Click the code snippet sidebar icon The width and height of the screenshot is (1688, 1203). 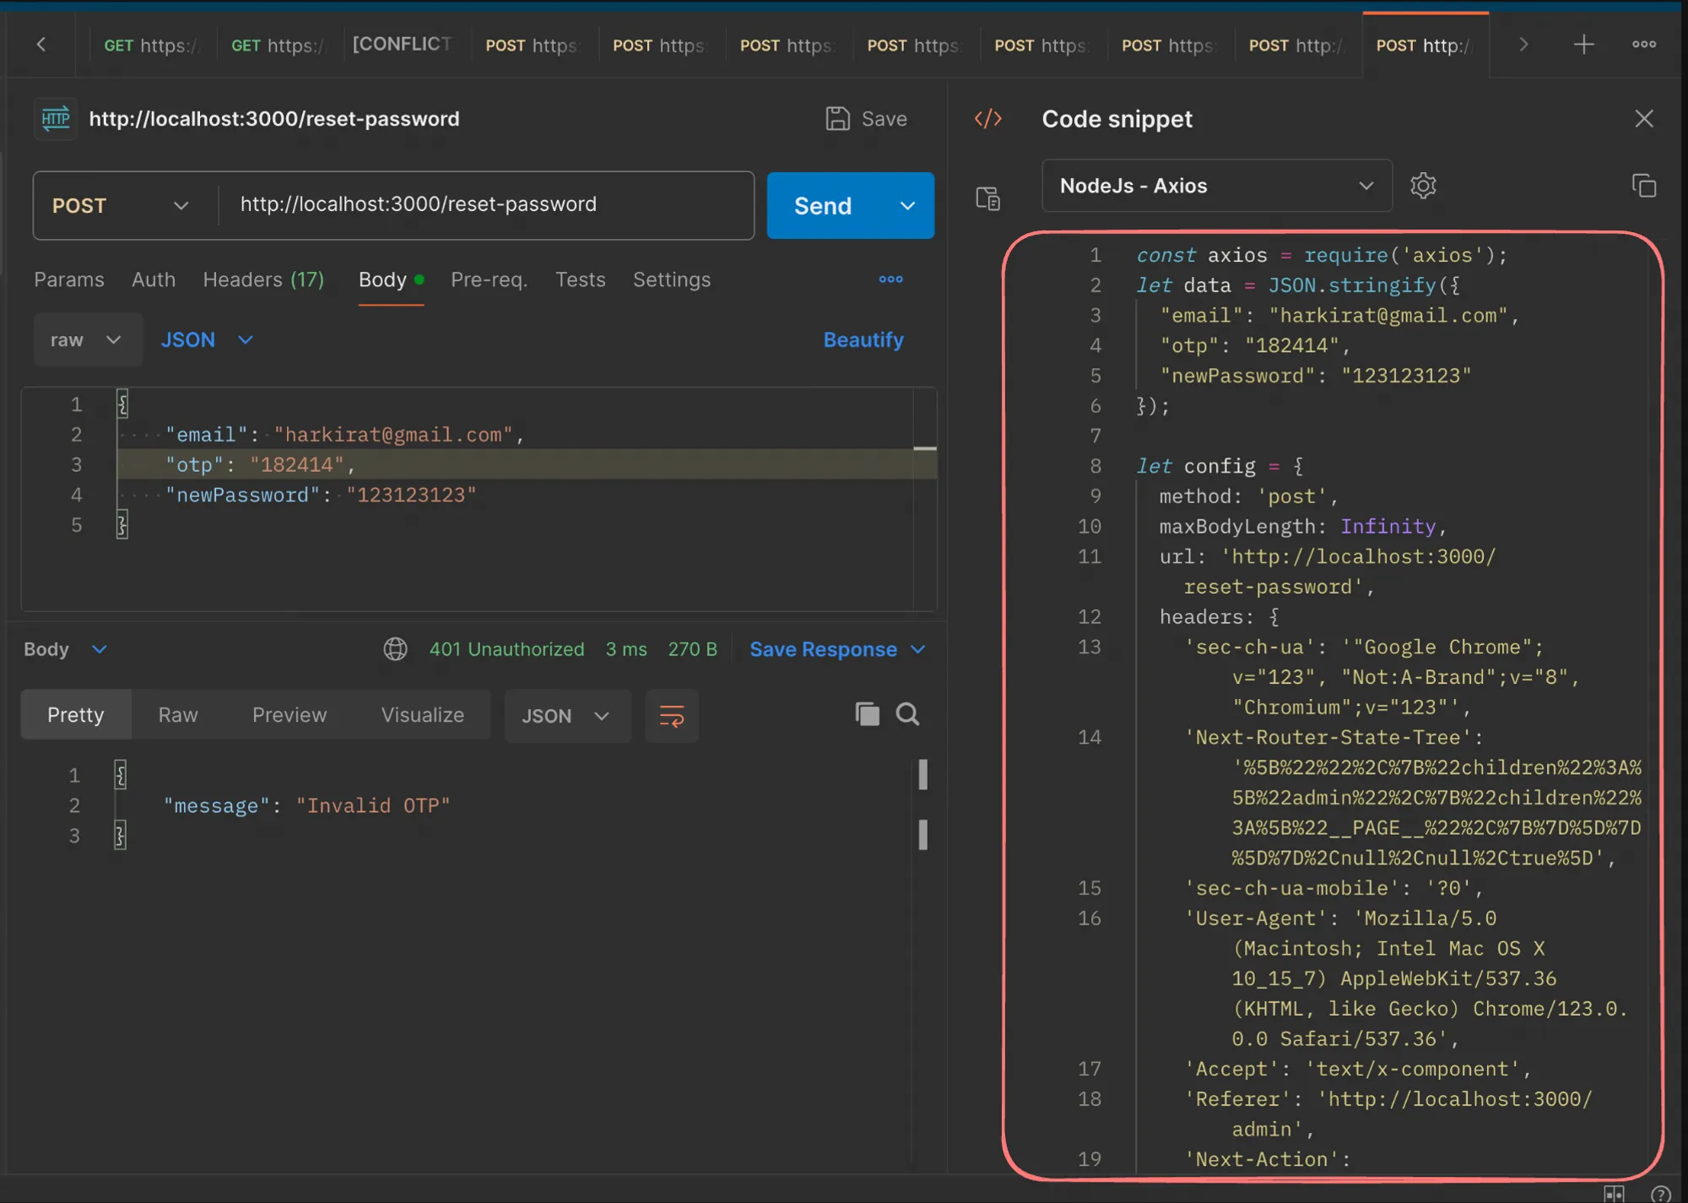click(988, 119)
